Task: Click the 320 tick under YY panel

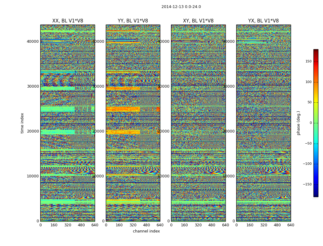Action: pos(133,225)
